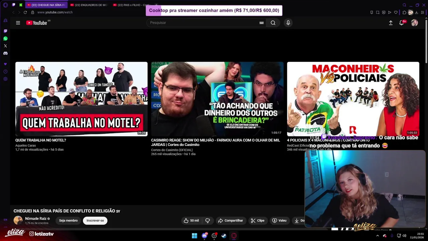The height and width of the screenshot is (241, 428).
Task: Click the Clipe button
Action: 258,221
